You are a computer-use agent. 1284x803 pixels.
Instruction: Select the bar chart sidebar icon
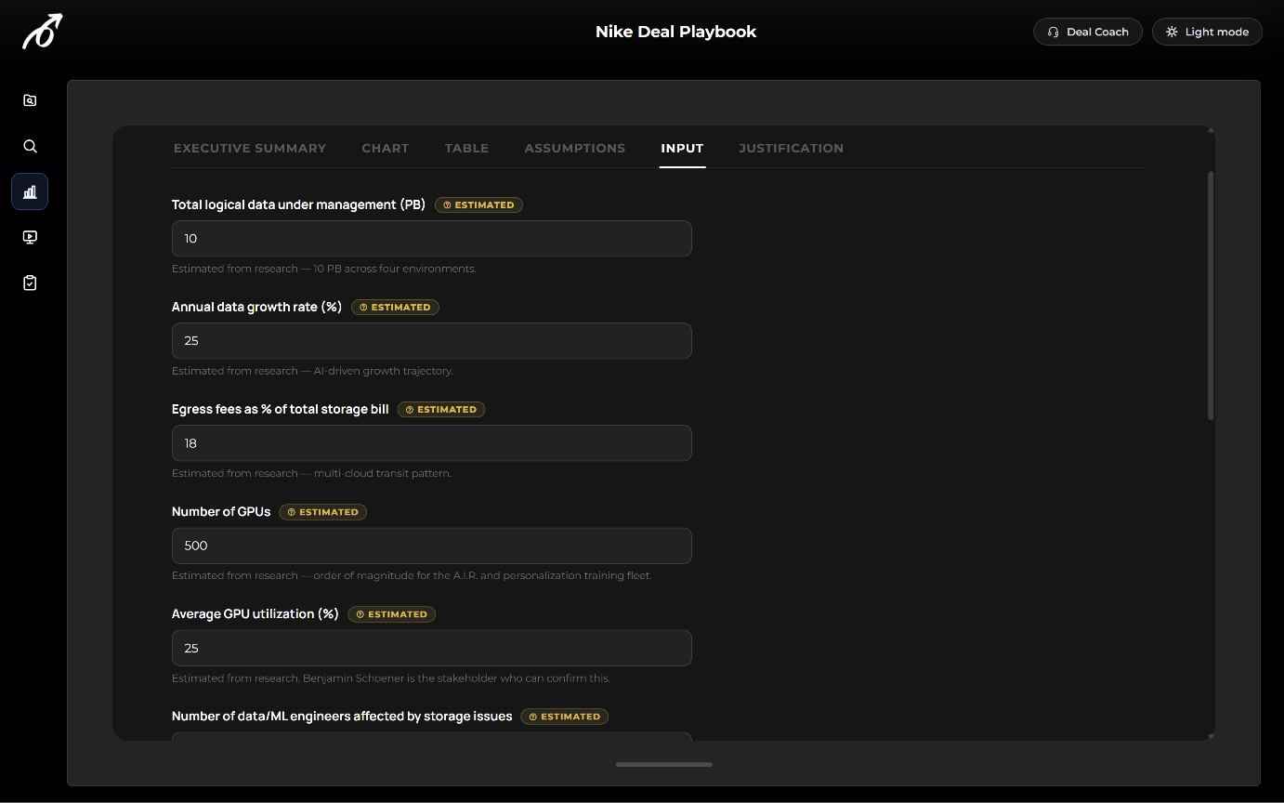point(30,191)
